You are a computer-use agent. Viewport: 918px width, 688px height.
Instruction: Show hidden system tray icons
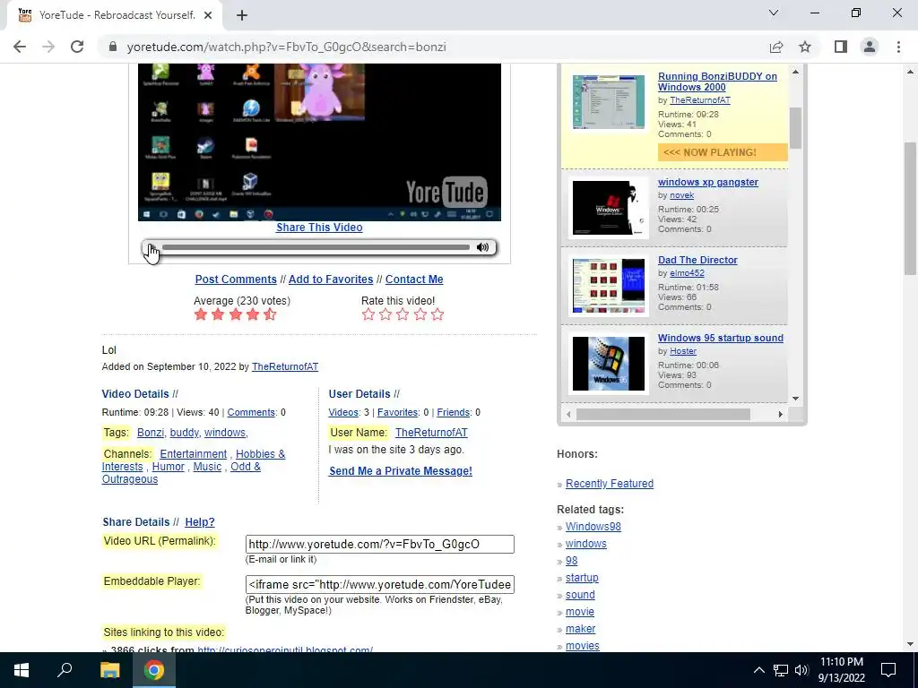(x=758, y=670)
